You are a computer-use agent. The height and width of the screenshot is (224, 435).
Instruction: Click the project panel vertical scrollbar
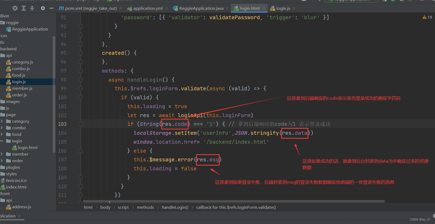point(54,94)
